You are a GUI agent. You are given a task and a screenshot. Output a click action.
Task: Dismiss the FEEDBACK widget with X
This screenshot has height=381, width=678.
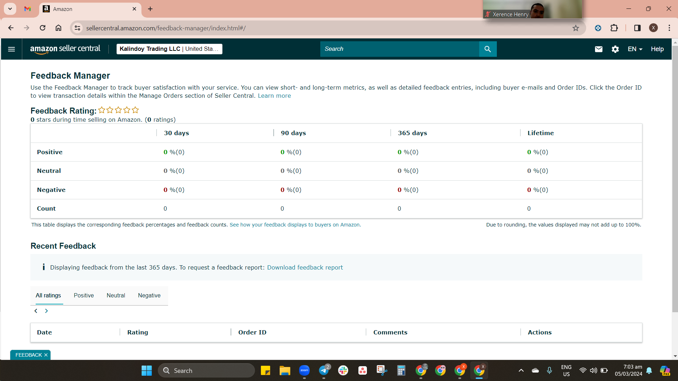click(x=46, y=355)
